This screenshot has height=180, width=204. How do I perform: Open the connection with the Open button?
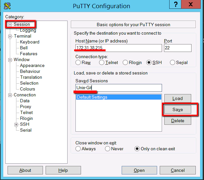coord(139,170)
